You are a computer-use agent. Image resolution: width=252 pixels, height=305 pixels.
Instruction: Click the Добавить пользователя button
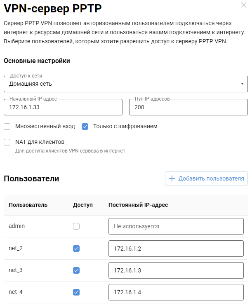206,178
